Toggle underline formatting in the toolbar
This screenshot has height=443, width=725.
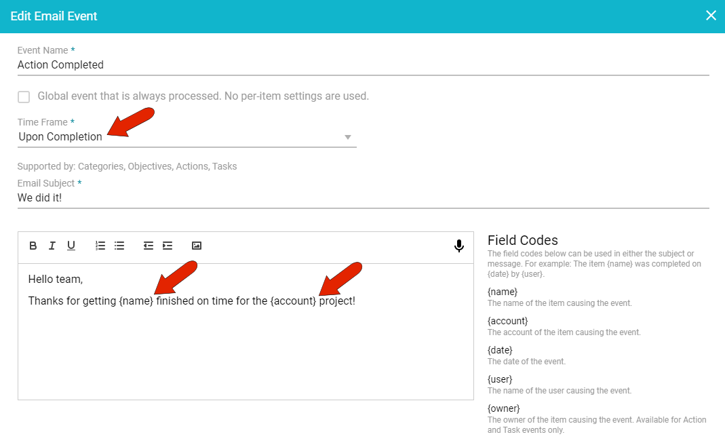coord(71,246)
